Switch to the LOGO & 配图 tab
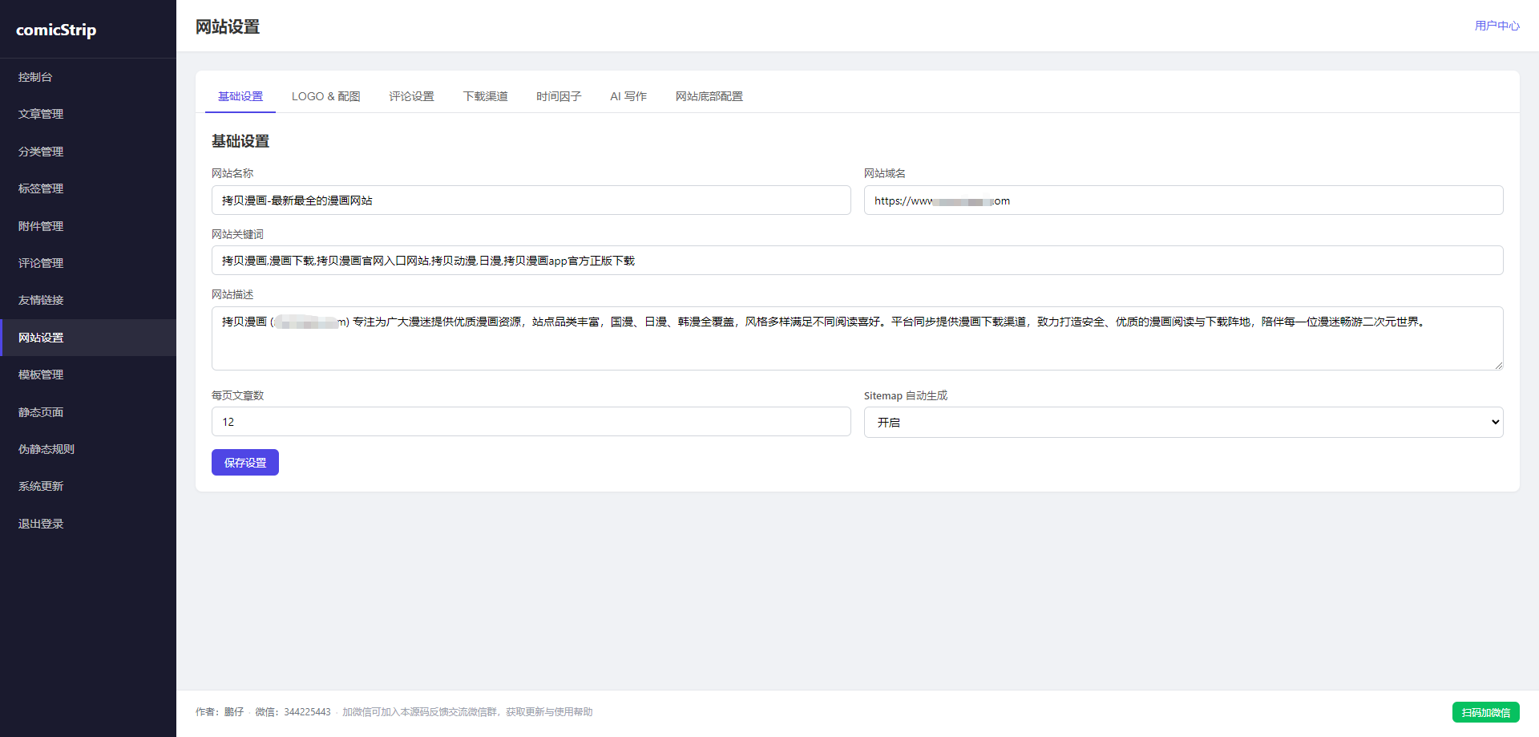The height and width of the screenshot is (737, 1539). (326, 96)
